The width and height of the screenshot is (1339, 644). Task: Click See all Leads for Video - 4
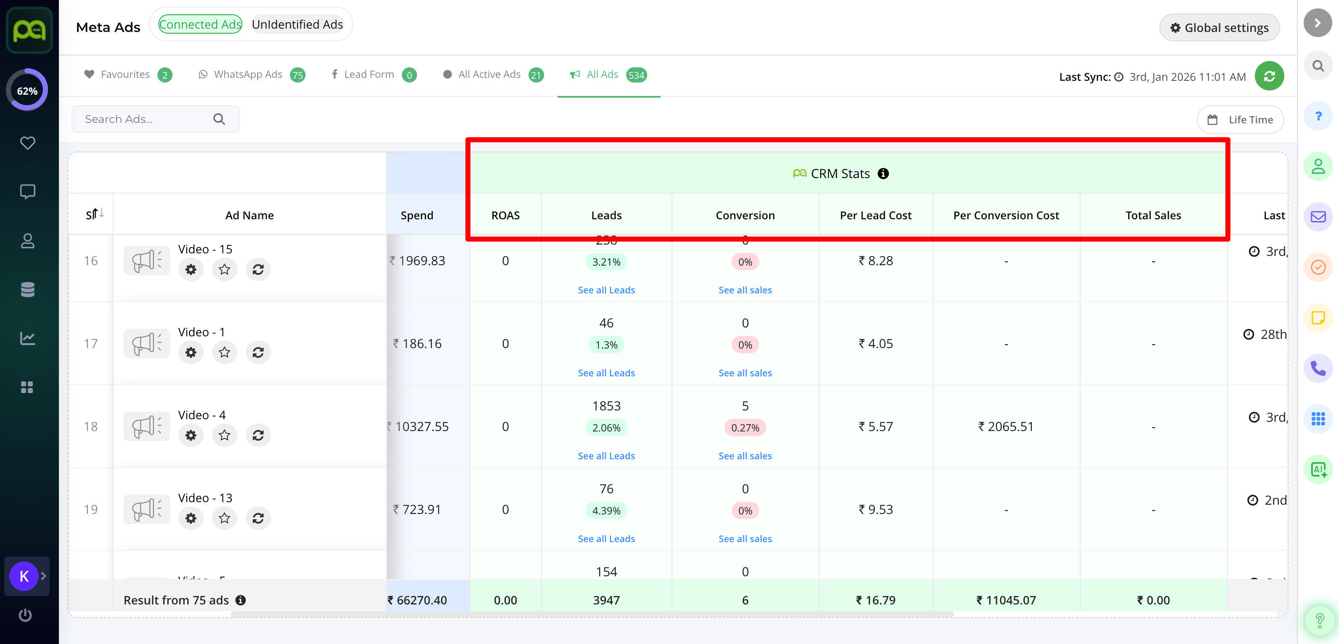pyautogui.click(x=606, y=456)
